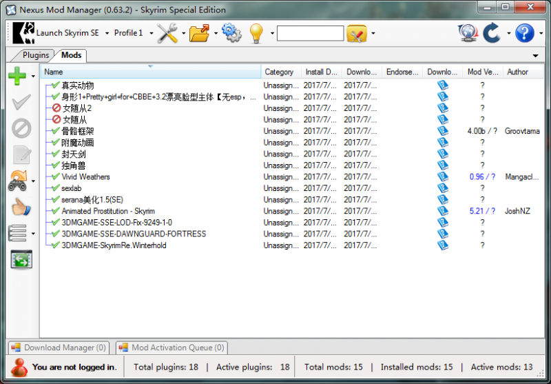Image resolution: width=551 pixels, height=384 pixels.
Task: Toggle the green checkmark for 真实动物
Action: click(x=55, y=85)
